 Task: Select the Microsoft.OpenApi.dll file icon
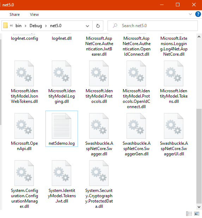click(24, 126)
